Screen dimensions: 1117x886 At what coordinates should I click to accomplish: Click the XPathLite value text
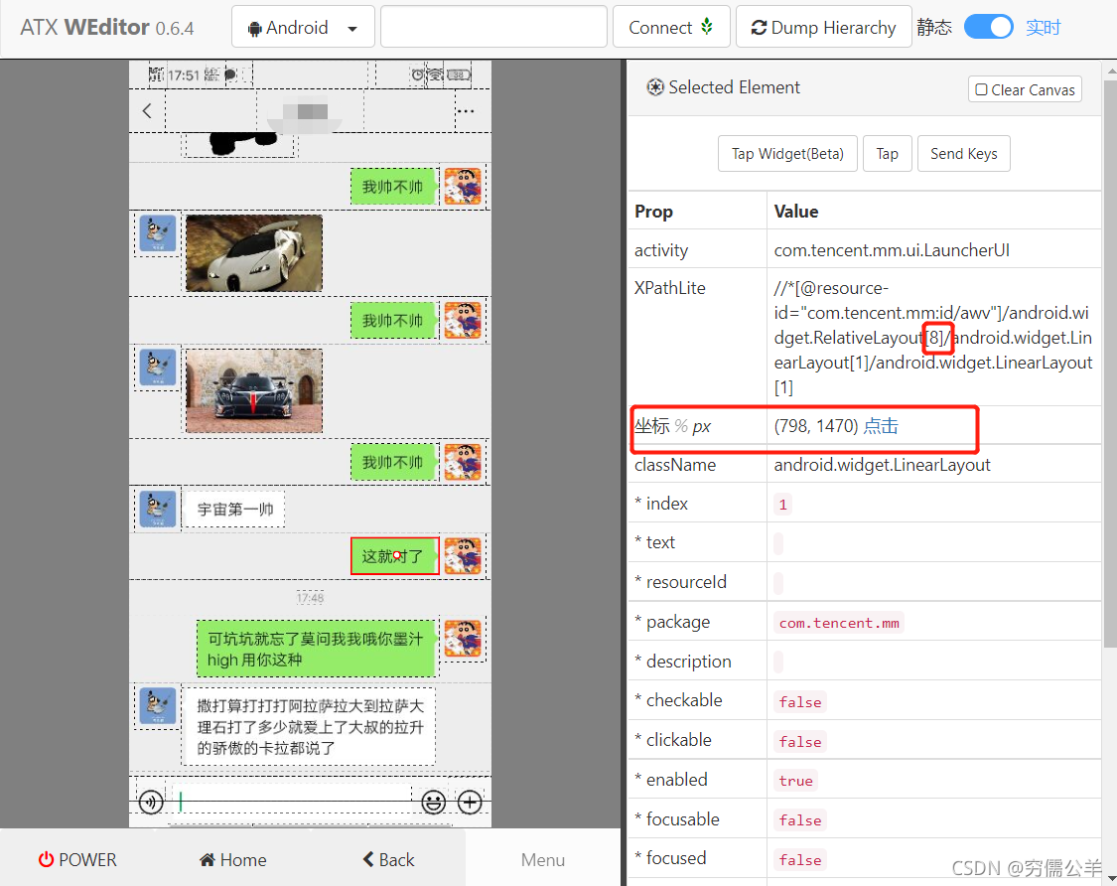[933, 337]
